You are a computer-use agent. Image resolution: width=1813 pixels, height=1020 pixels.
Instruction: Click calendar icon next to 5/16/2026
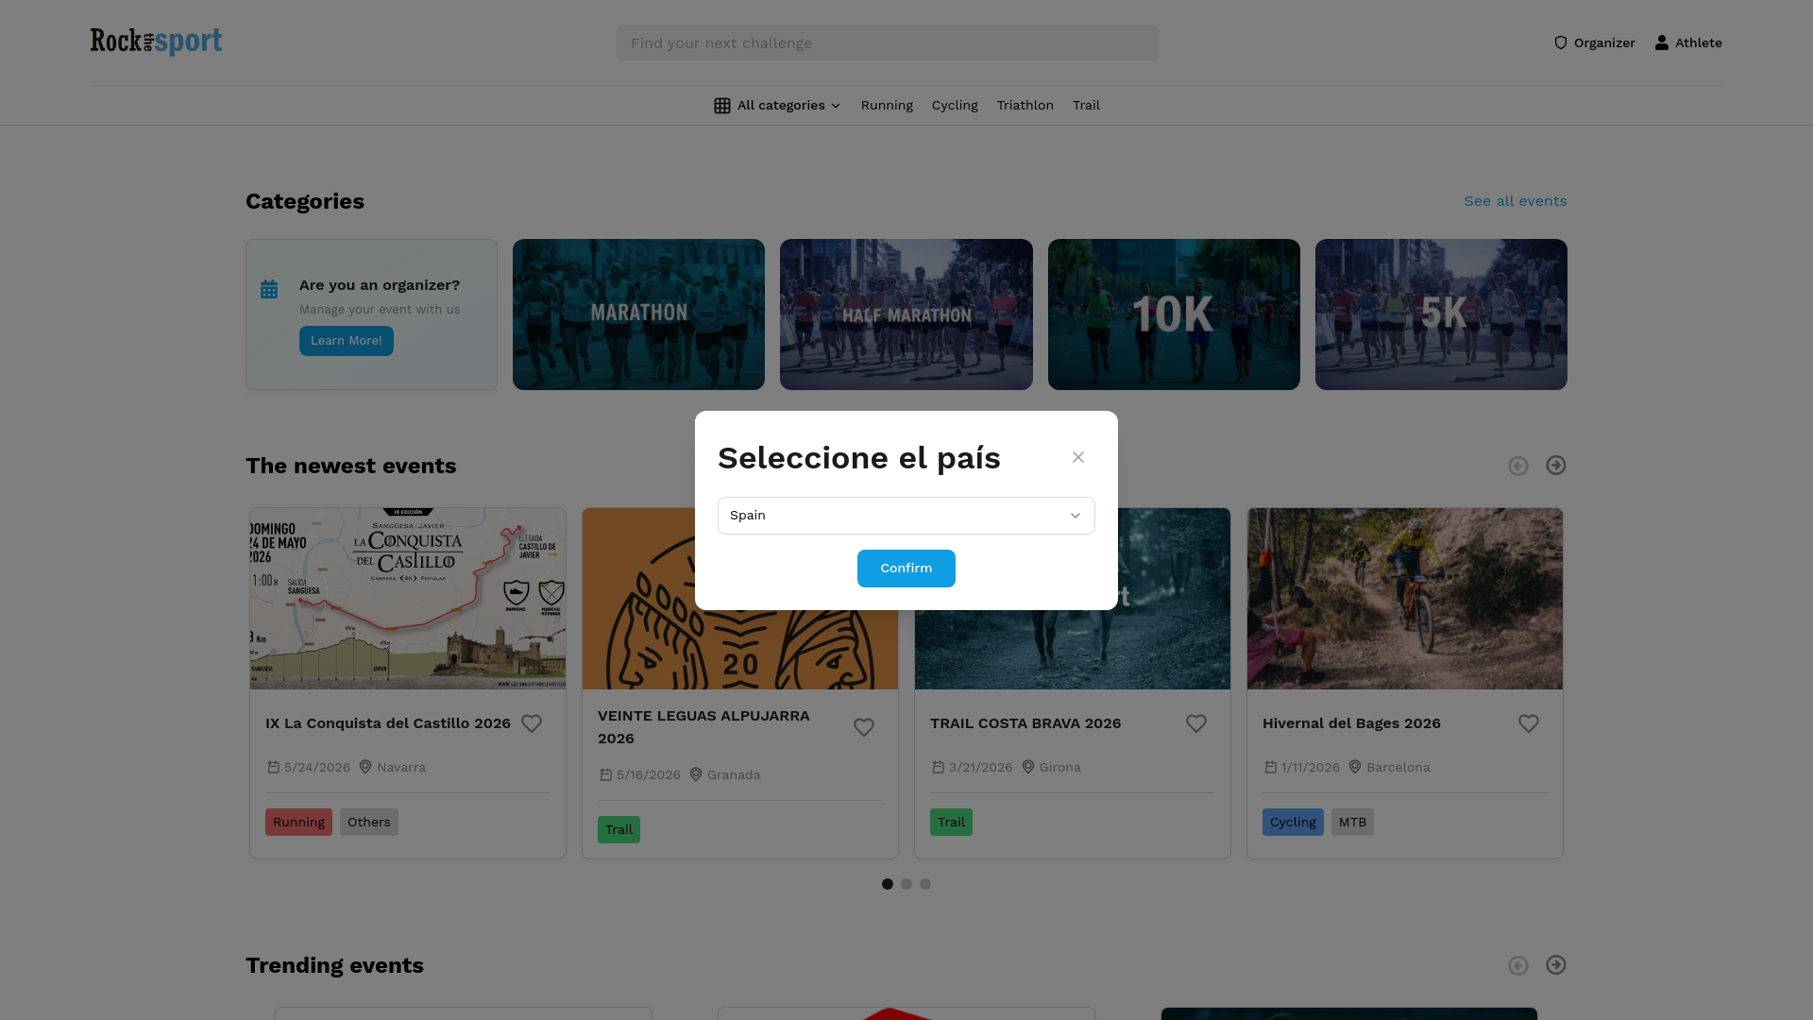(606, 775)
